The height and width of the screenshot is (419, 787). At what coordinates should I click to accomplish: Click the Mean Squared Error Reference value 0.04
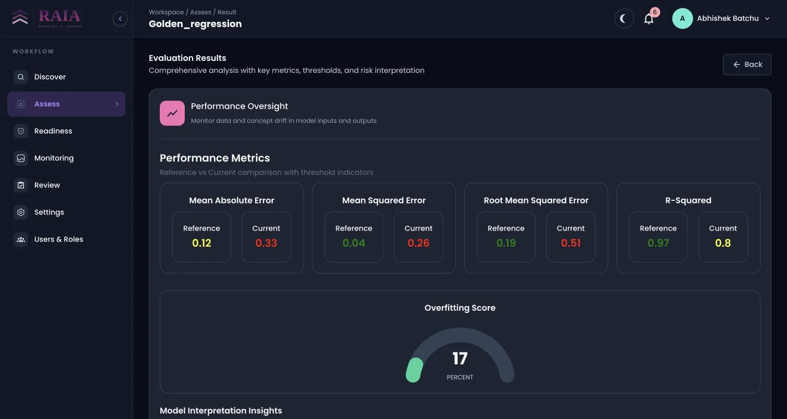click(354, 243)
